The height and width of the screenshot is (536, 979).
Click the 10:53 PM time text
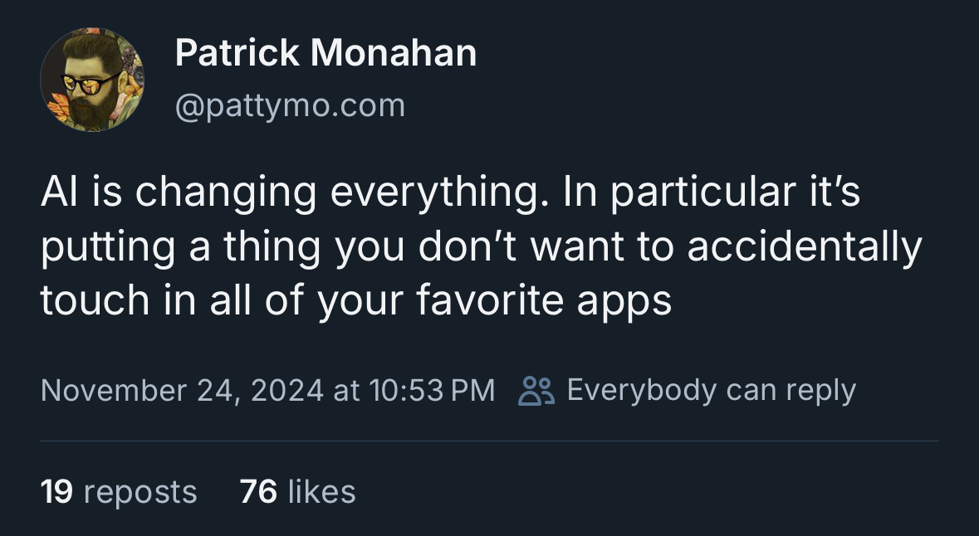432,391
